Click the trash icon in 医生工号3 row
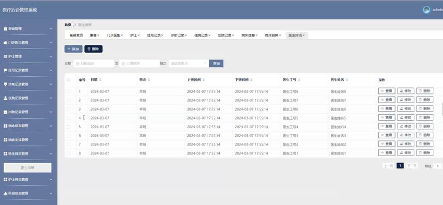The image size is (443, 205). (420, 135)
